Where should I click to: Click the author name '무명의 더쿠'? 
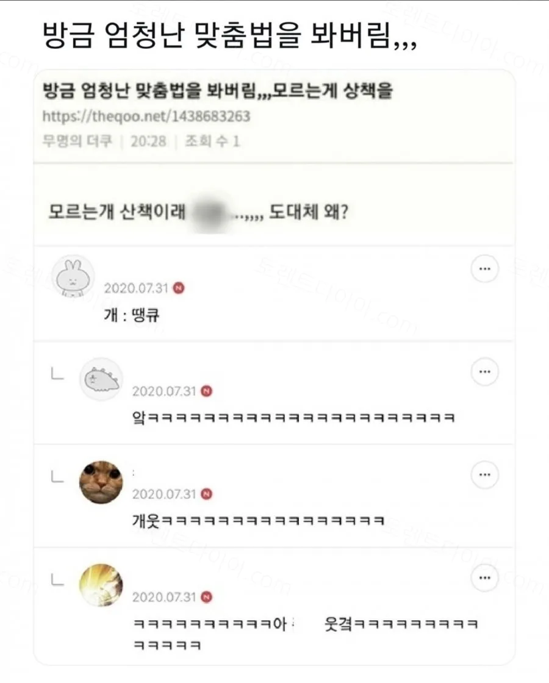tap(77, 141)
